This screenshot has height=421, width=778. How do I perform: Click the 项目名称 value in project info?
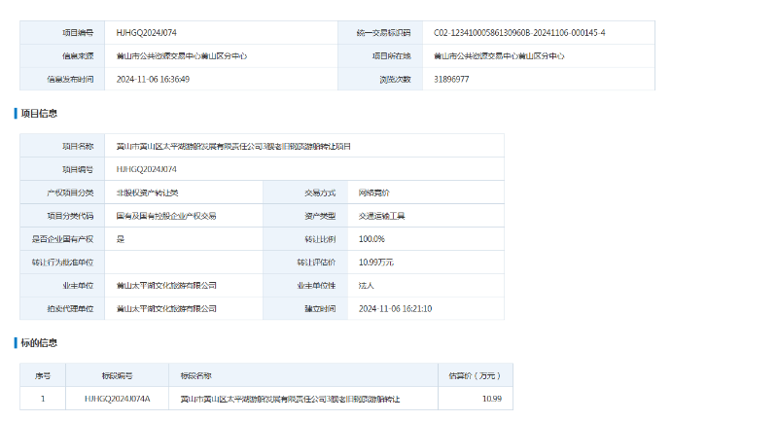[232, 146]
